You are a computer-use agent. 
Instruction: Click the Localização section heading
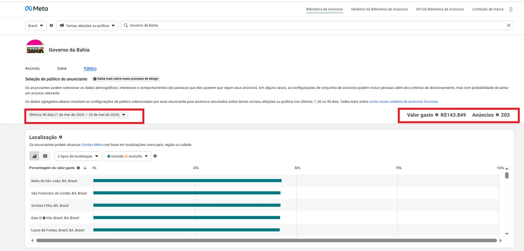click(43, 137)
